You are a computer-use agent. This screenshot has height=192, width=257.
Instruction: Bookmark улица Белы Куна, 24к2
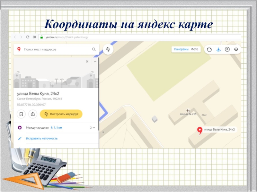pyautogui.click(x=21, y=114)
